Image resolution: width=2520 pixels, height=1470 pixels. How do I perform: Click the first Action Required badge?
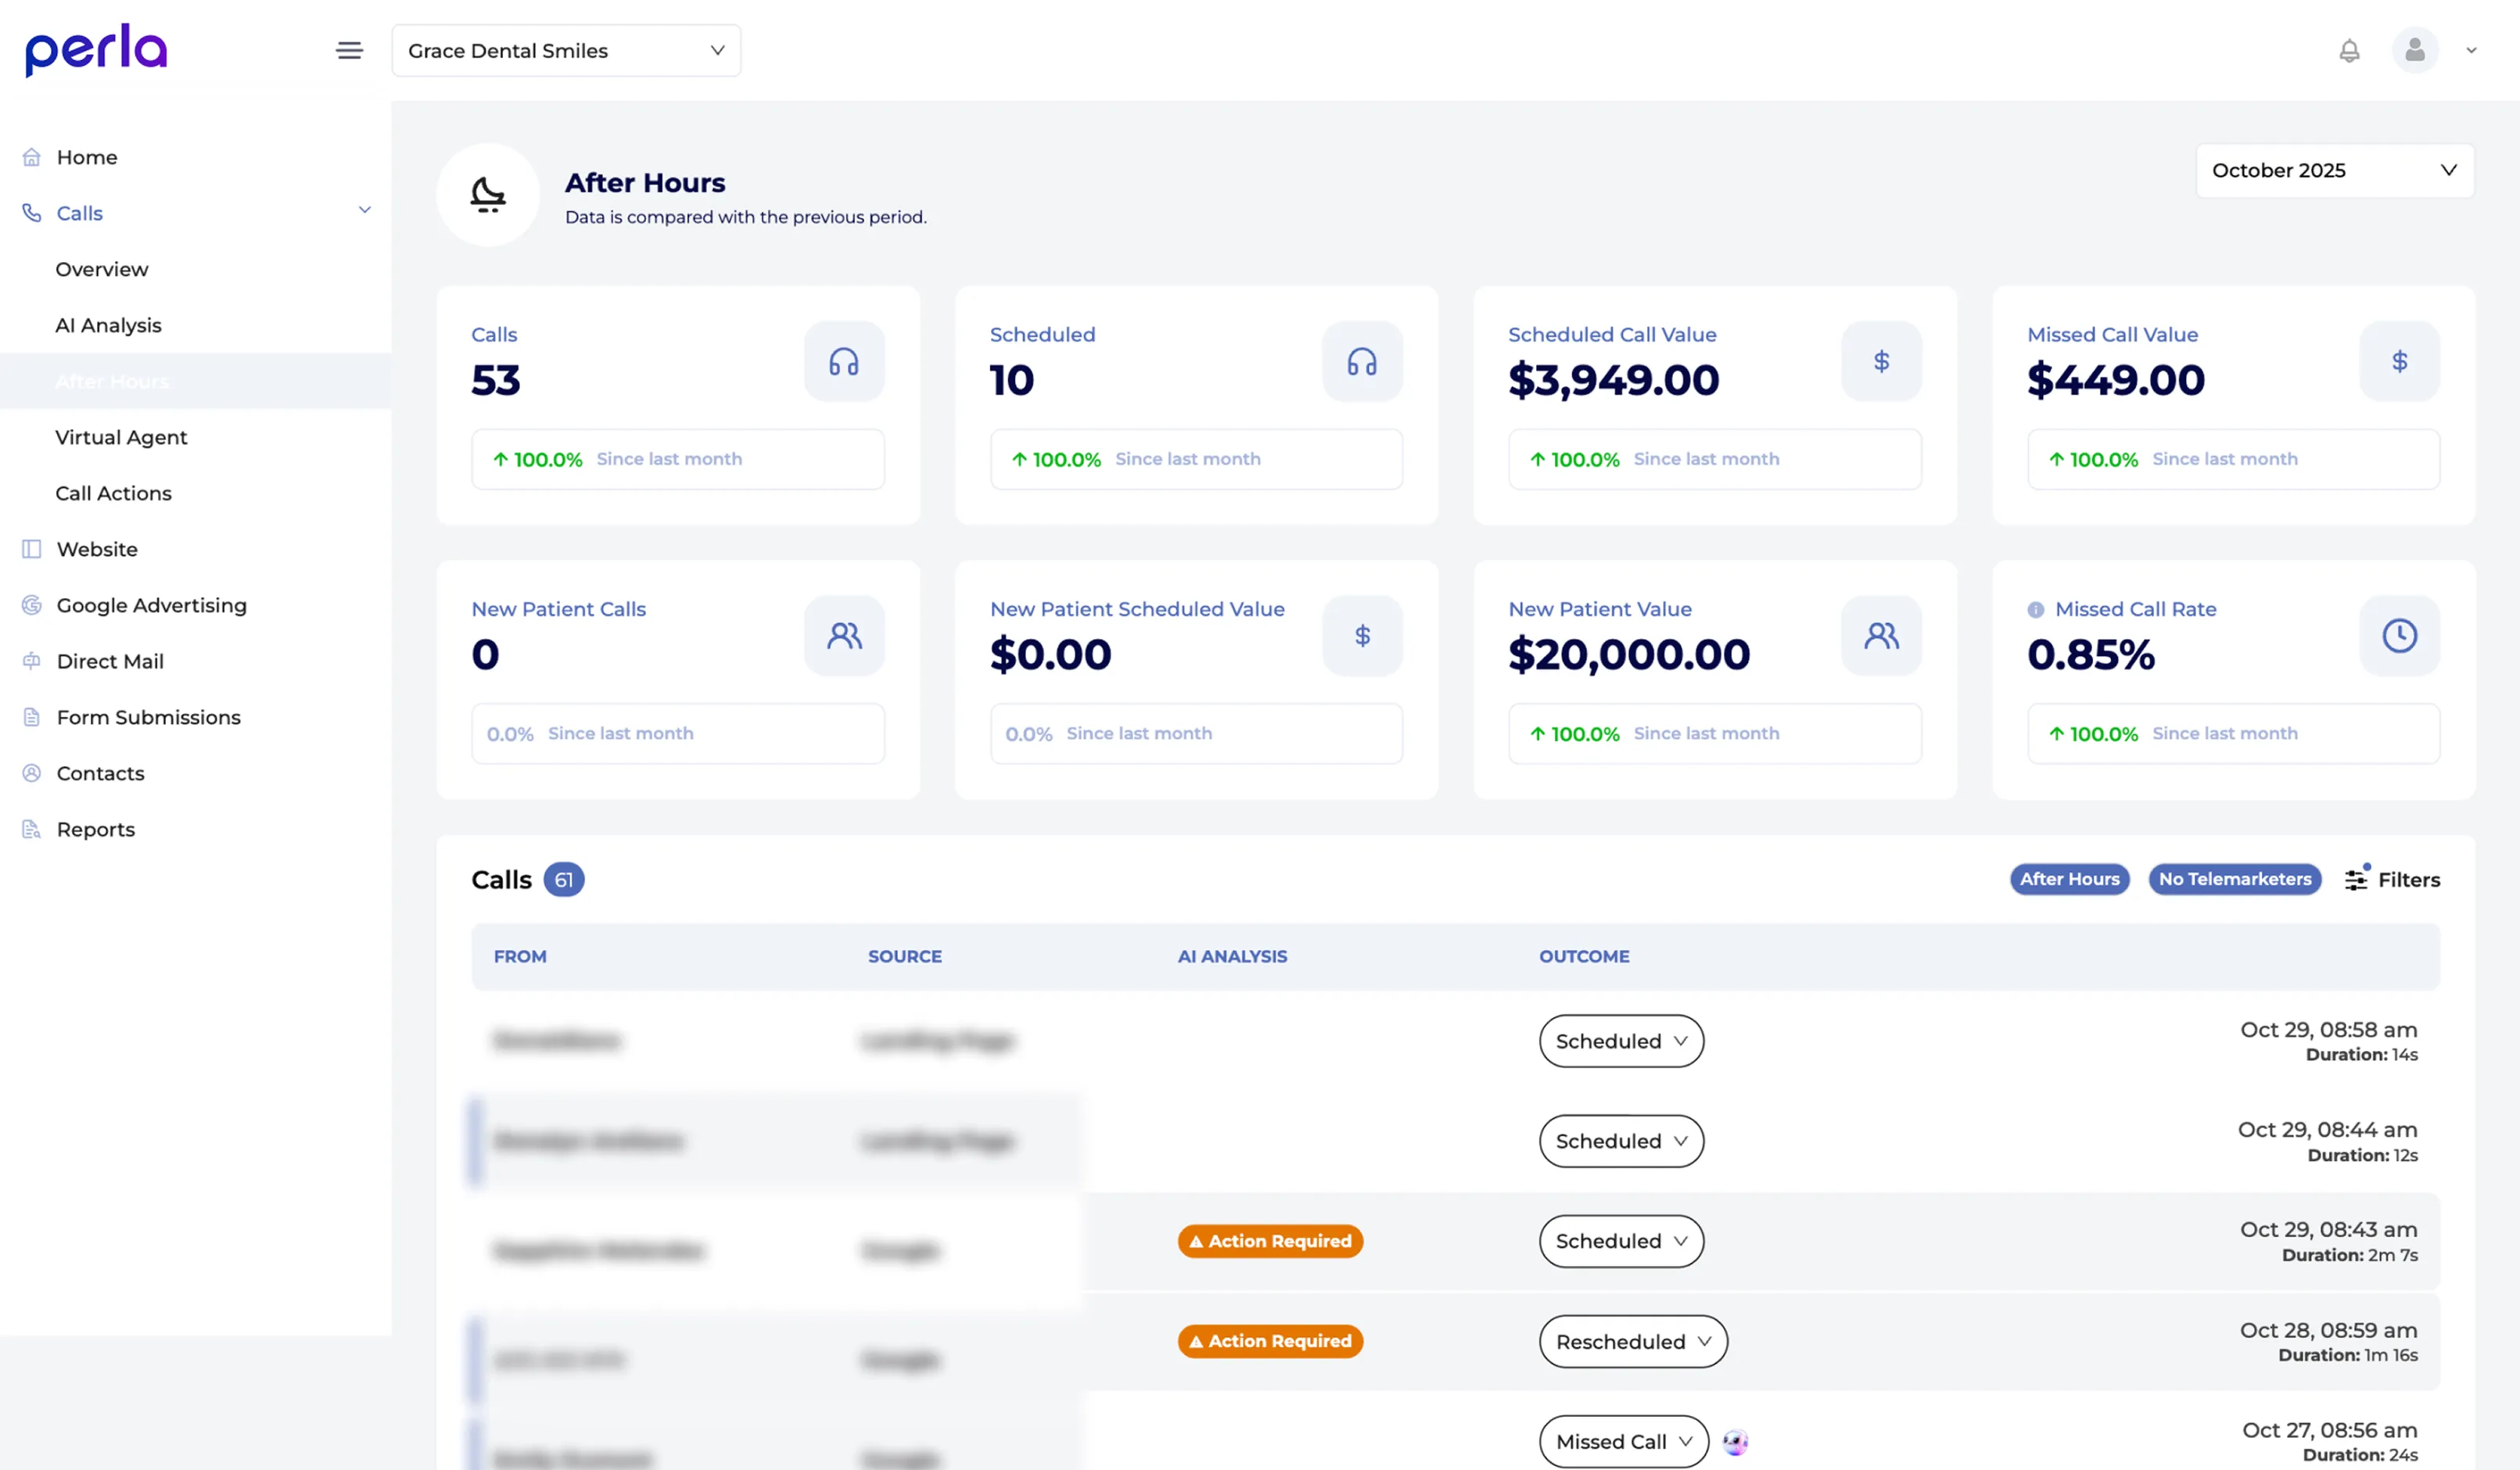click(1269, 1241)
